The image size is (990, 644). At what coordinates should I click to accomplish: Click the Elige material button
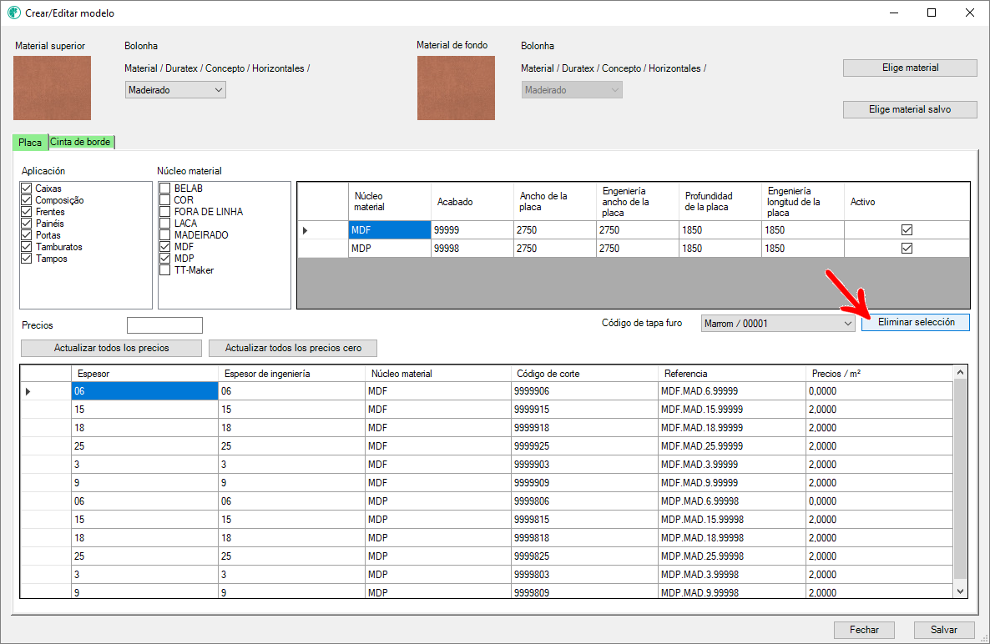click(910, 68)
